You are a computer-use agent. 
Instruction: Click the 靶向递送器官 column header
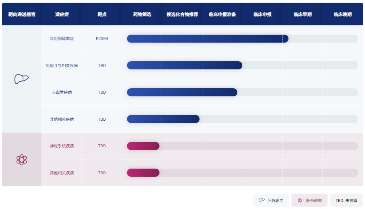[22, 14]
